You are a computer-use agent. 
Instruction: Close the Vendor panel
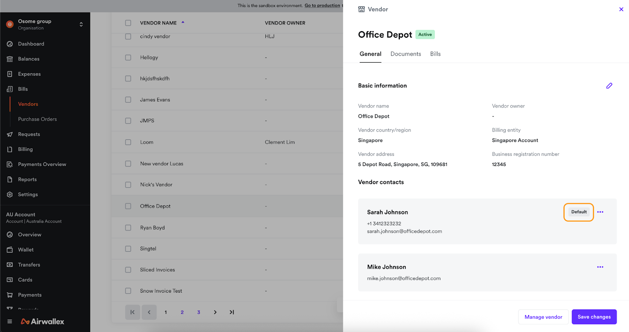[621, 9]
